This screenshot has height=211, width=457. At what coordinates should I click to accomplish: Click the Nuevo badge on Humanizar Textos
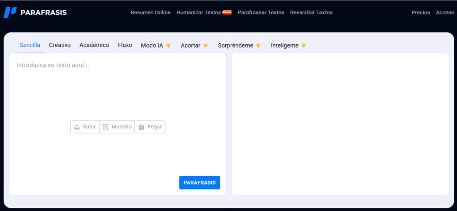click(227, 12)
